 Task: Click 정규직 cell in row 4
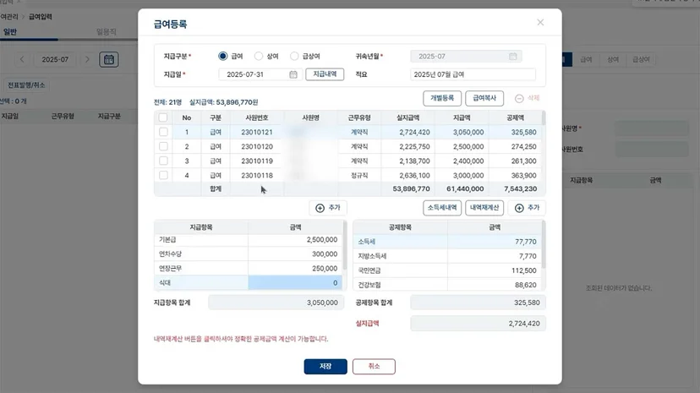[359, 175]
